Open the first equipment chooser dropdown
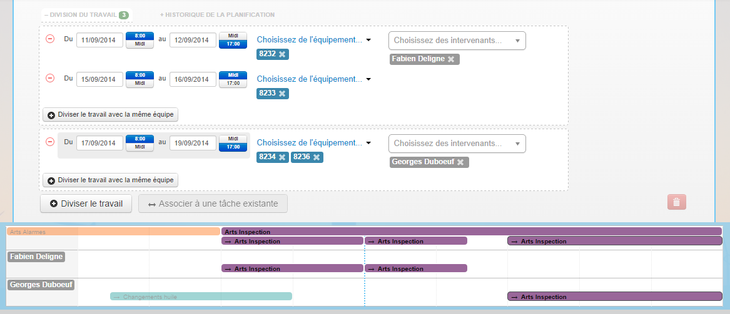Image resolution: width=730 pixels, height=314 pixels. [x=313, y=40]
